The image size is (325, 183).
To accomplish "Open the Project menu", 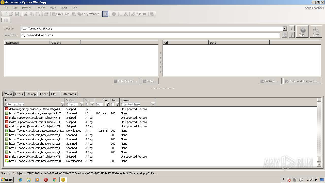I will coord(26,8).
